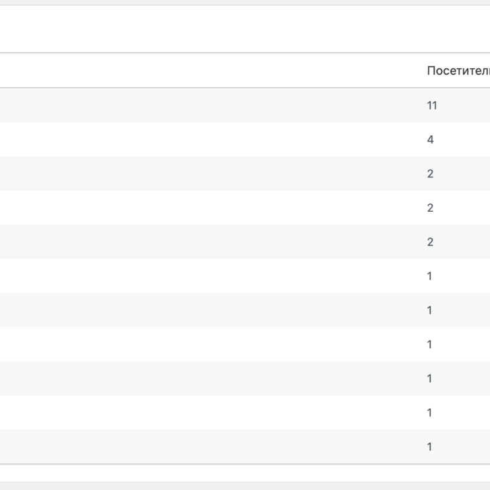Select the visitor count value 11
The width and height of the screenshot is (490, 490).
(432, 105)
